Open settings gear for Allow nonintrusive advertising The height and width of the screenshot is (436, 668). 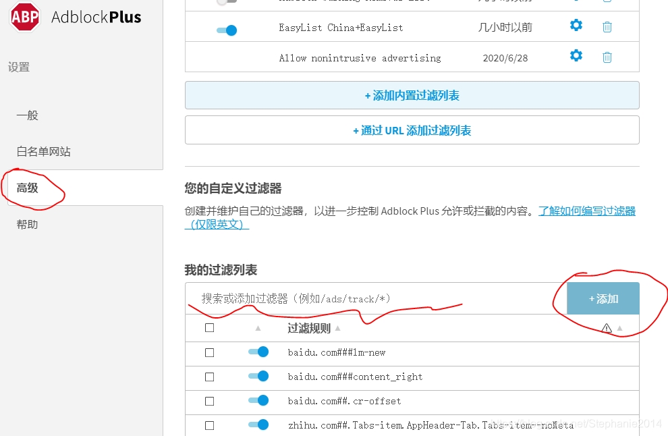(576, 55)
